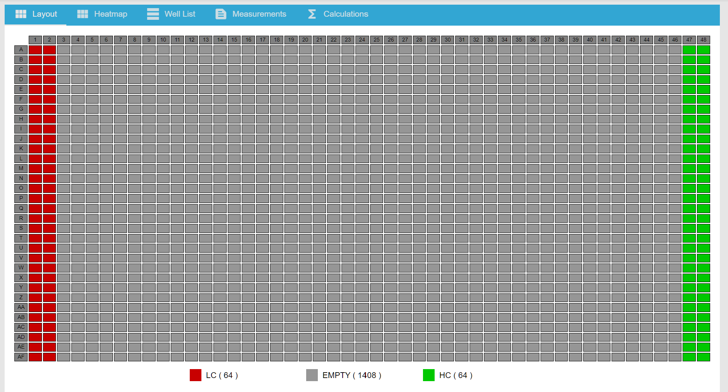Click the red LC legend swatch
The height and width of the screenshot is (392, 728).
(196, 375)
